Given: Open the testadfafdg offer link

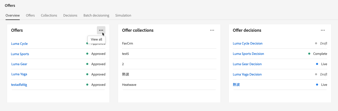Looking at the screenshot, I should pyautogui.click(x=19, y=85).
